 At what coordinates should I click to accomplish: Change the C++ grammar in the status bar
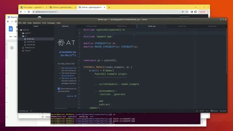[207, 111]
